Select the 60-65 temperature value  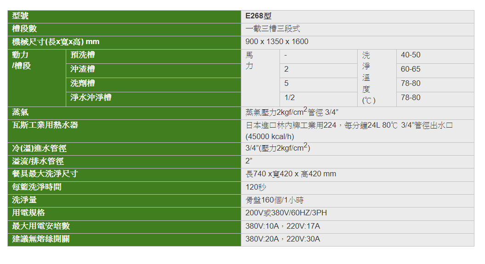(411, 69)
